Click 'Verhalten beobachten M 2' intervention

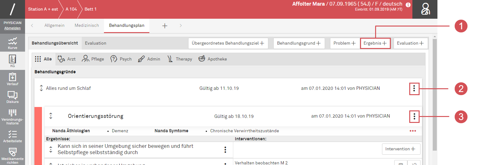pyautogui.click(x=261, y=163)
